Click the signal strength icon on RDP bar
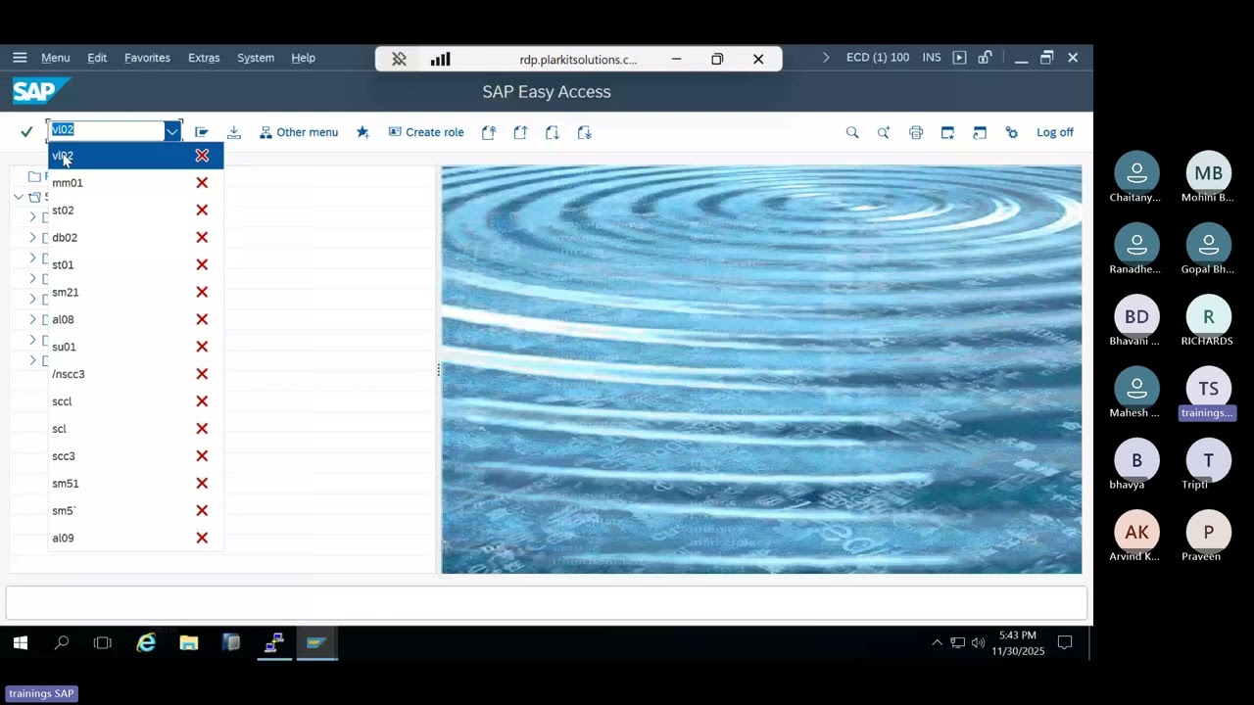The image size is (1254, 705). pyautogui.click(x=440, y=59)
